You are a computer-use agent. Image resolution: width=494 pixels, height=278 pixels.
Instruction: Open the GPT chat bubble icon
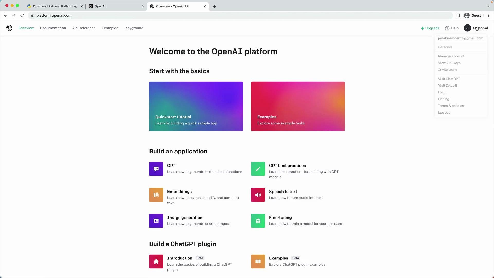click(156, 169)
